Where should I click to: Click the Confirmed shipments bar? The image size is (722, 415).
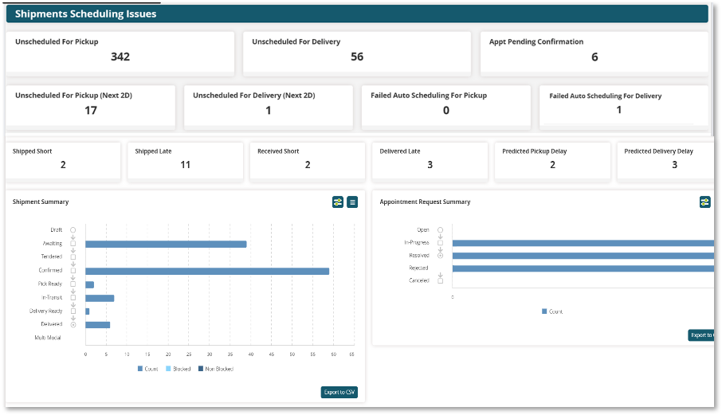pyautogui.click(x=207, y=271)
